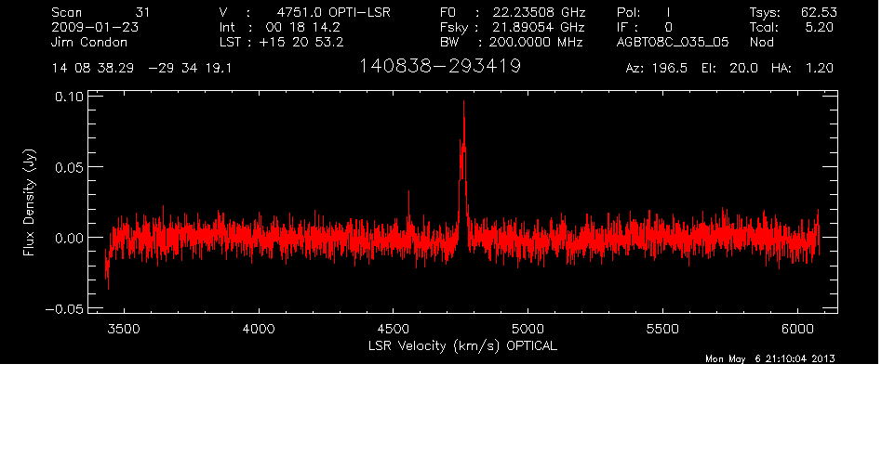Click x-axis tick label 5000
The height and width of the screenshot is (455, 895).
(528, 329)
